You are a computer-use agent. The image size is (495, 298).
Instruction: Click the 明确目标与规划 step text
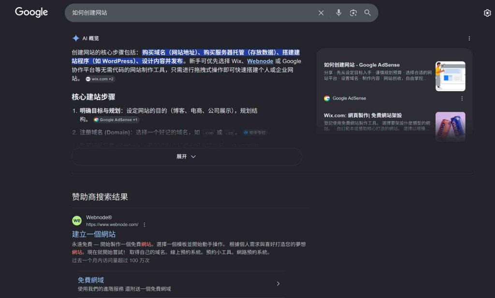click(100, 111)
